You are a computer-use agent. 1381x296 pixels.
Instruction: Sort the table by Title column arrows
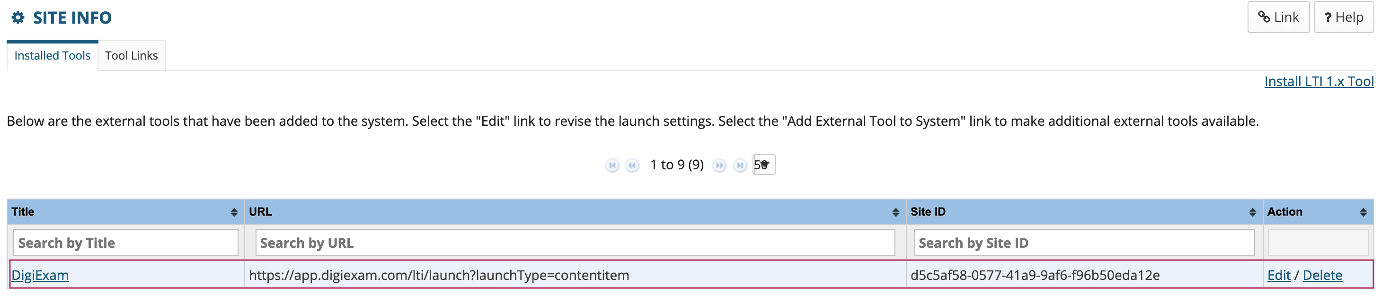click(234, 212)
